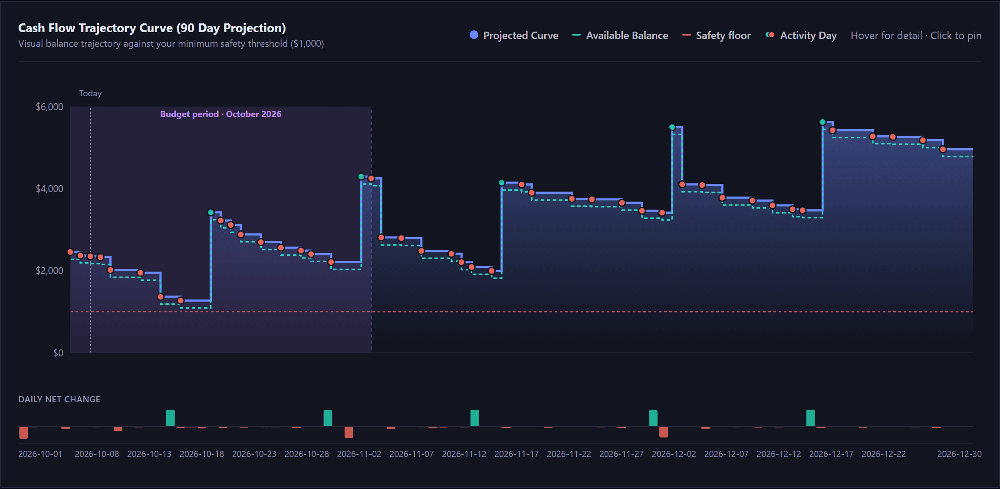Click the red bar just right of the fourth green bar
1000x489 pixels.
664,432
